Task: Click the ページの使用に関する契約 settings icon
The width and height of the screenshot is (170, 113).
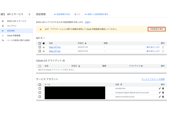Action: (x=3, y=40)
